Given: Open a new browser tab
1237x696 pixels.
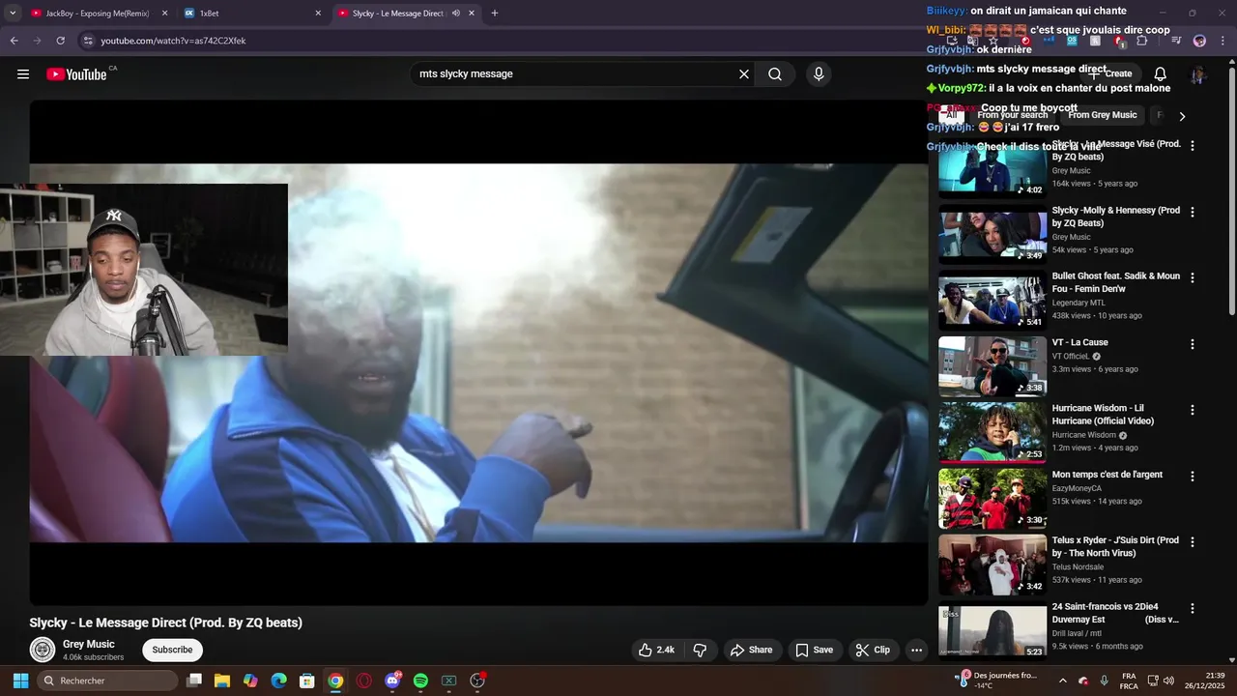Looking at the screenshot, I should 495,14.
